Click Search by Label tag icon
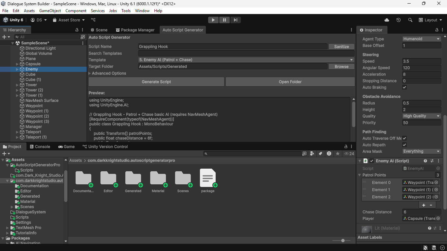Image resolution: width=447 pixels, height=251 pixels. (320, 154)
